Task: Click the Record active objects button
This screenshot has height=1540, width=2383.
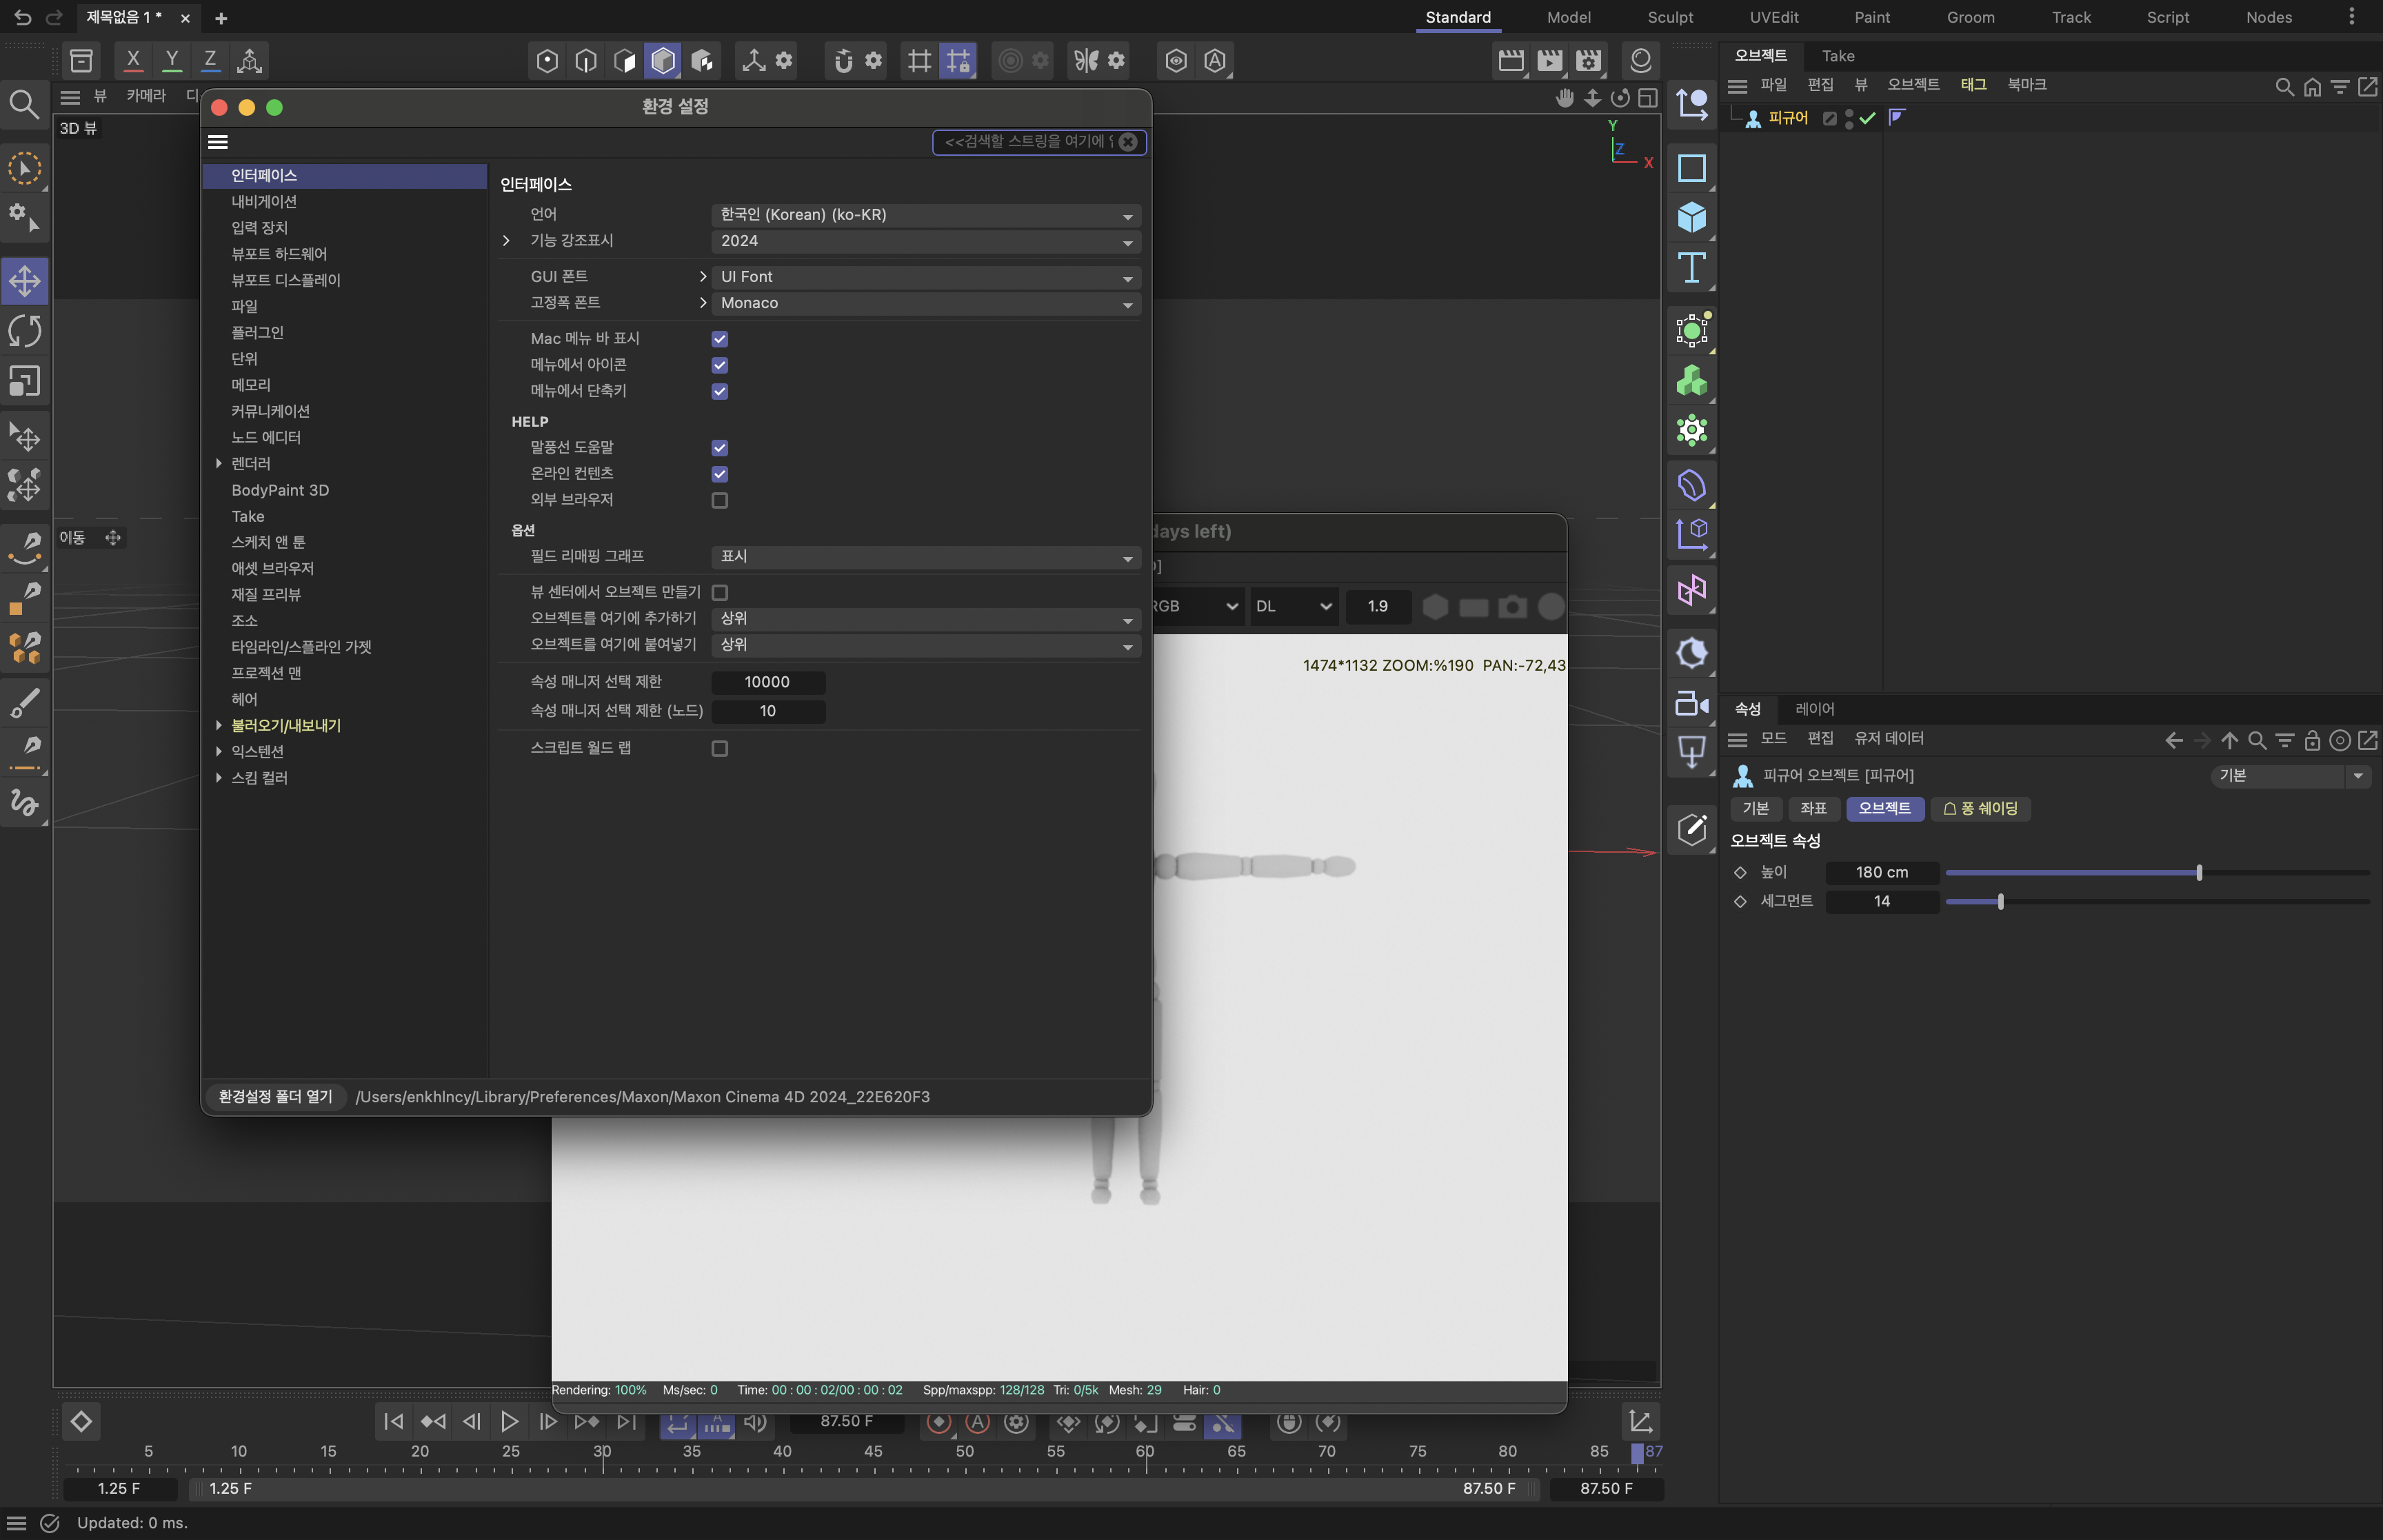Action: click(x=938, y=1421)
